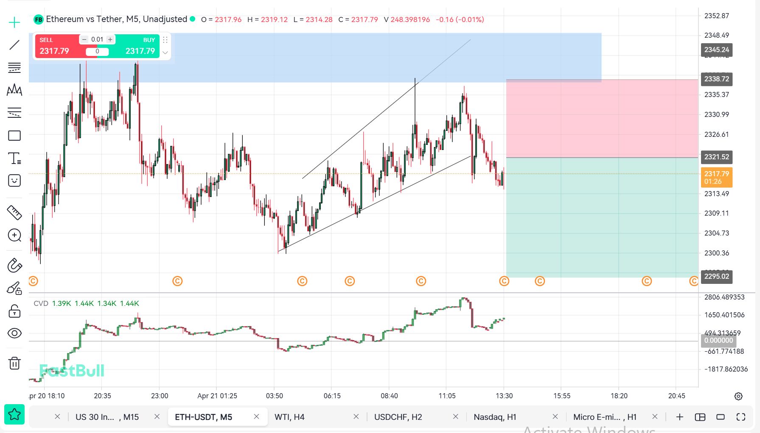Toggle the lock all drawings icon
The width and height of the screenshot is (760, 433).
click(x=14, y=311)
